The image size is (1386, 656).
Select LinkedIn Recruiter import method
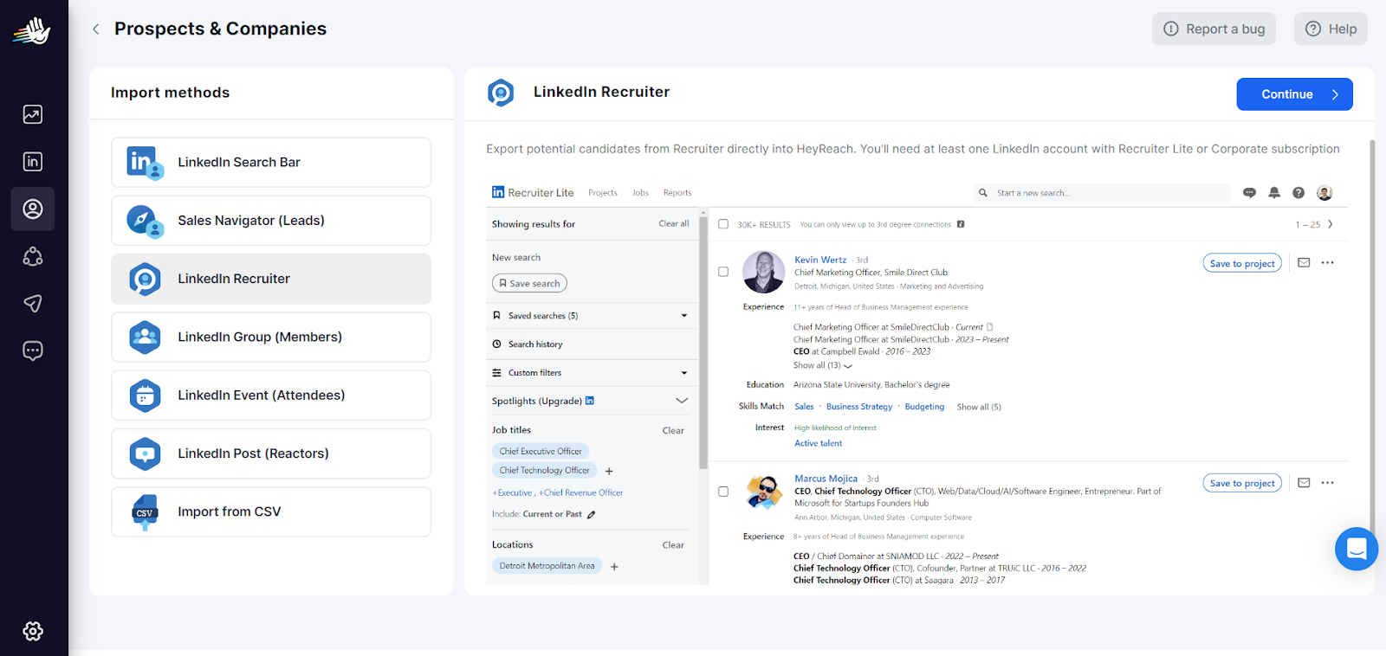pos(271,279)
